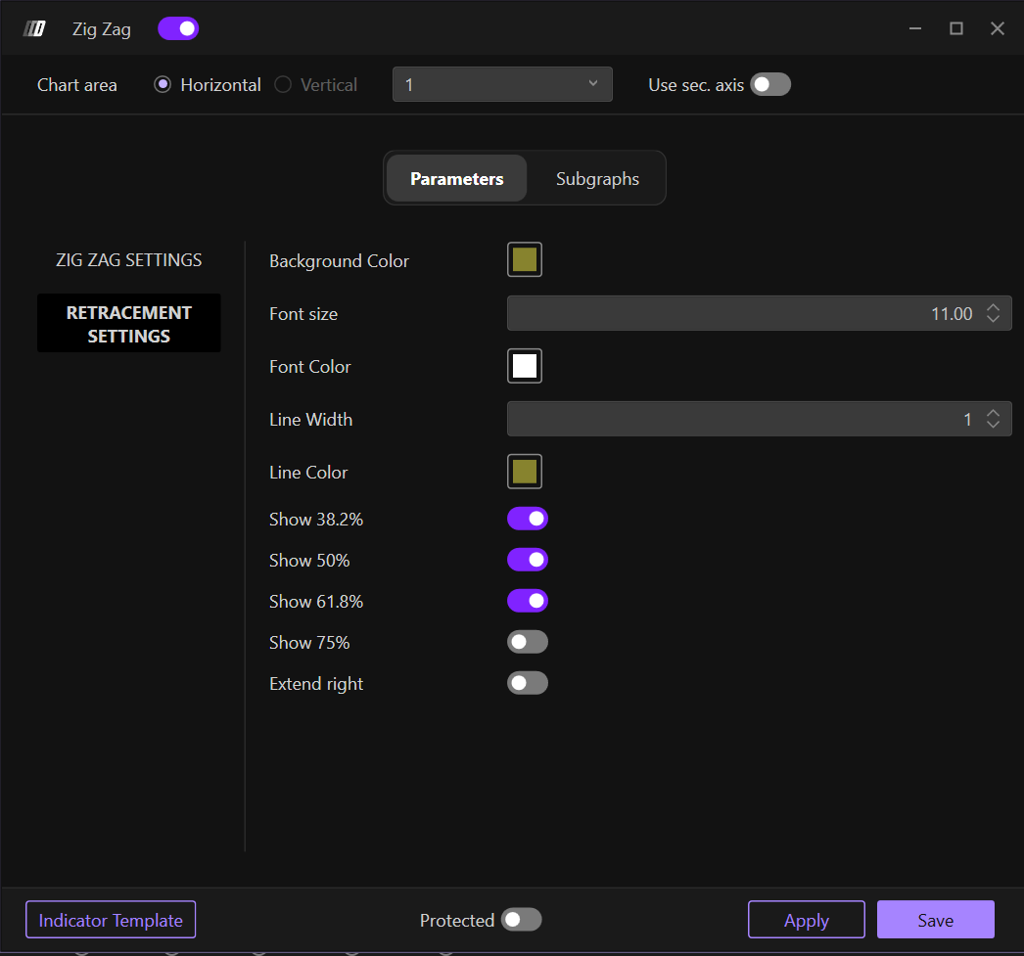Click the Apply button

point(806,920)
